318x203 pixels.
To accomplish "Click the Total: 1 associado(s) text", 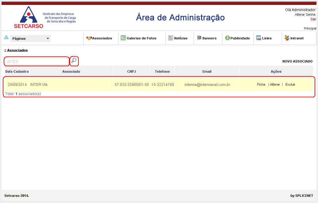I will 23,94.
